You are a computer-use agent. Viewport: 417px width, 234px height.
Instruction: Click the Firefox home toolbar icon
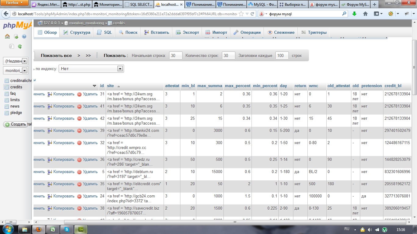pos(365,14)
